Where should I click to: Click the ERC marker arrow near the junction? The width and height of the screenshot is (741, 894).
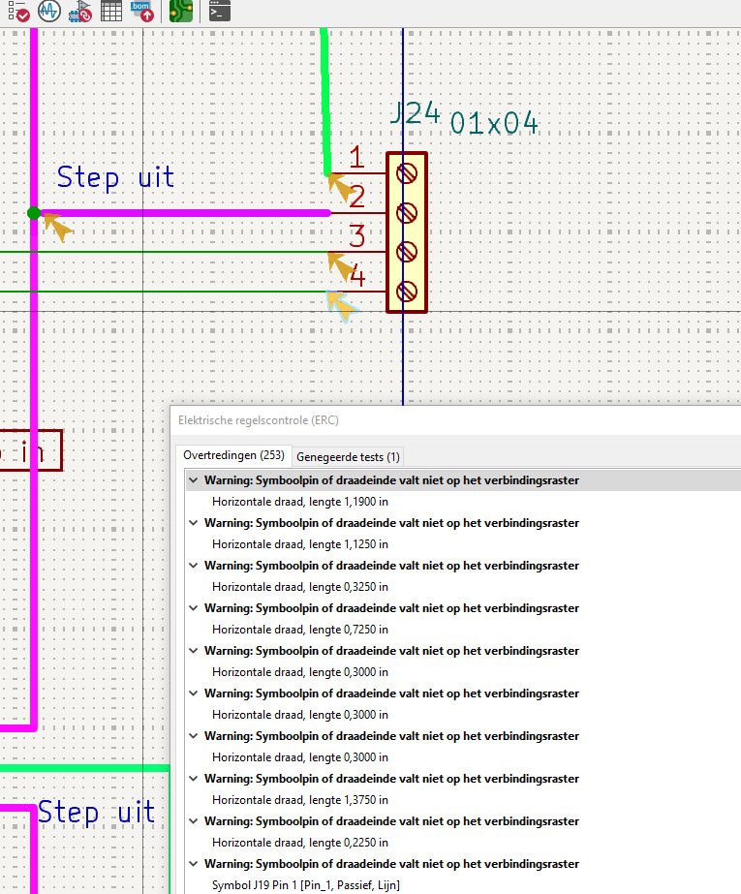coord(58,227)
